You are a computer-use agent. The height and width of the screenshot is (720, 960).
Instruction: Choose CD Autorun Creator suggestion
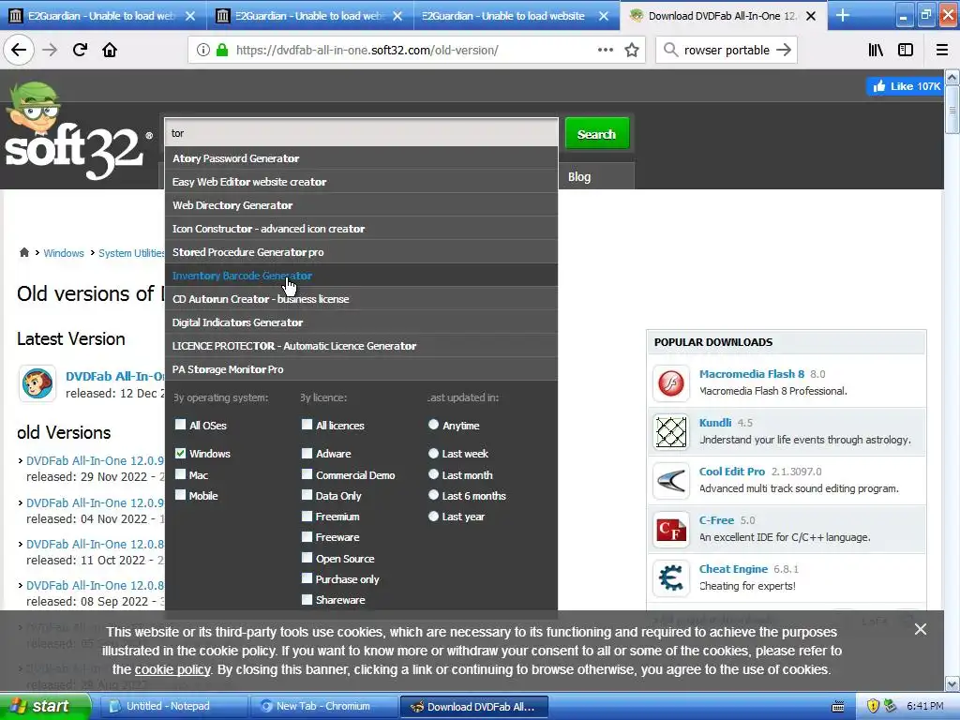pos(361,299)
